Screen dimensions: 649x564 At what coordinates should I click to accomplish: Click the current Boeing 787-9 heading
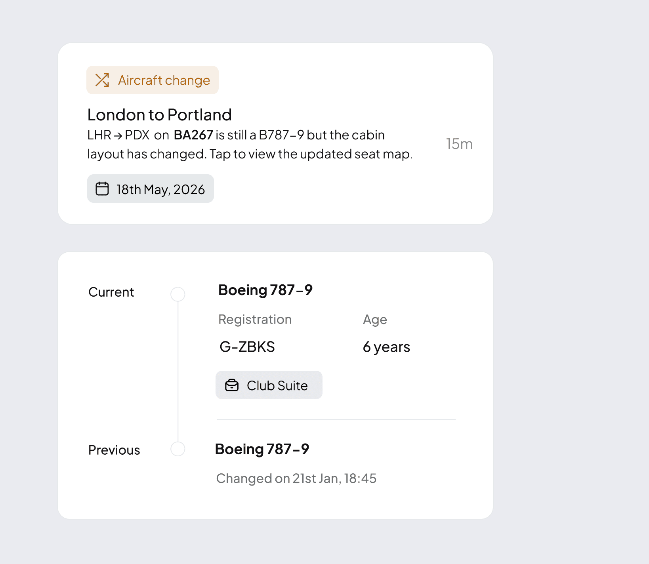[x=265, y=290]
